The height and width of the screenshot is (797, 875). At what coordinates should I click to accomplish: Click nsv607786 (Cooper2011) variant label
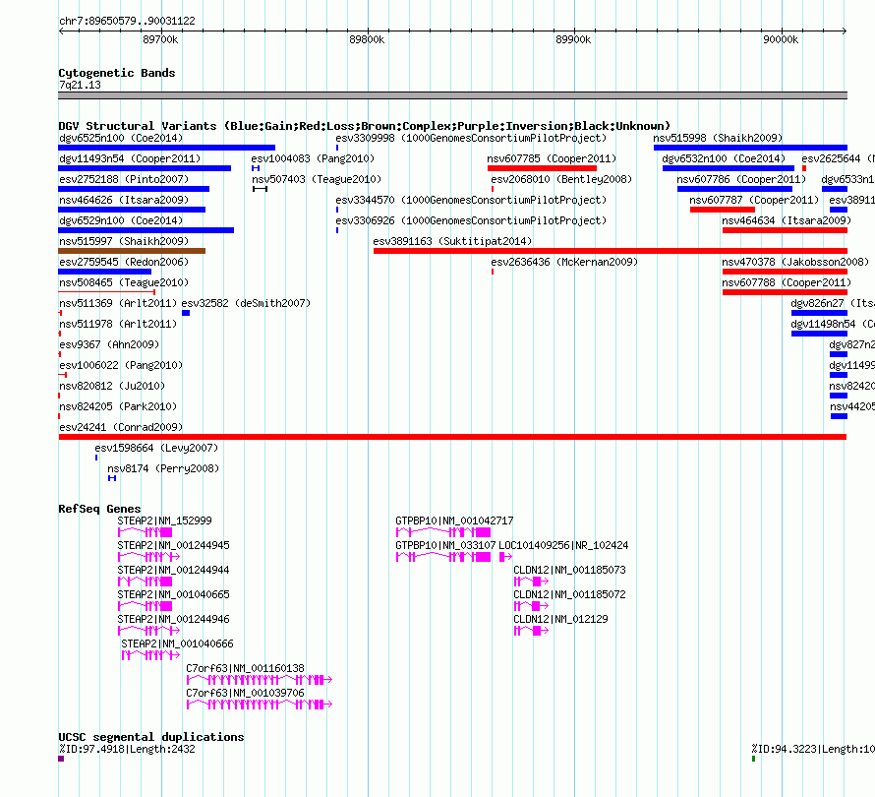click(x=741, y=179)
